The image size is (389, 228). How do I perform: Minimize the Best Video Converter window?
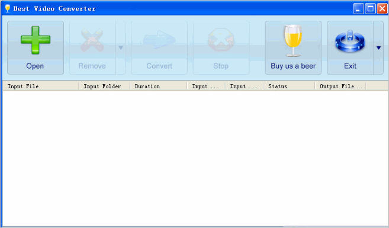pyautogui.click(x=358, y=9)
